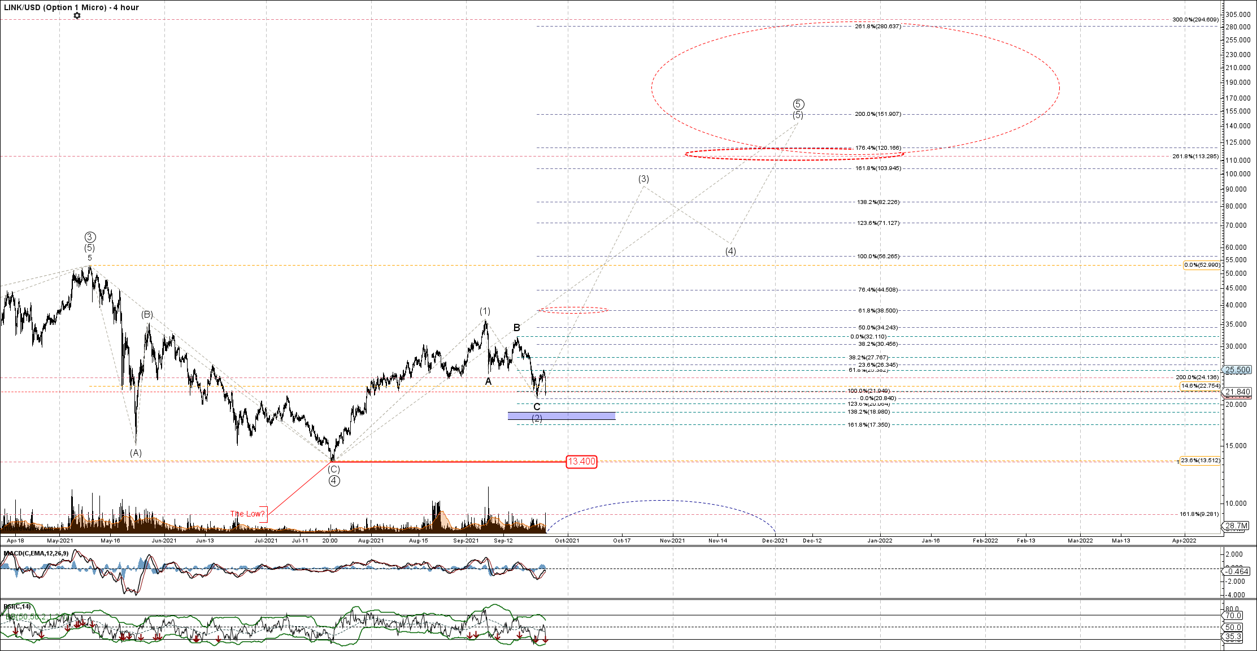Viewport: 1257px width, 651px height.
Task: Click the circled 3 wave label
Action: 90,237
